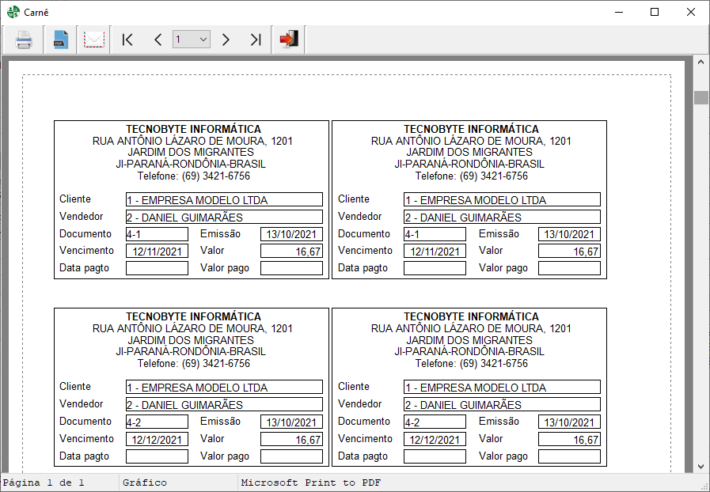Viewport: 710px width, 492px height.
Task: Click 'Microsoft Print to PDF' in status bar
Action: click(x=310, y=483)
